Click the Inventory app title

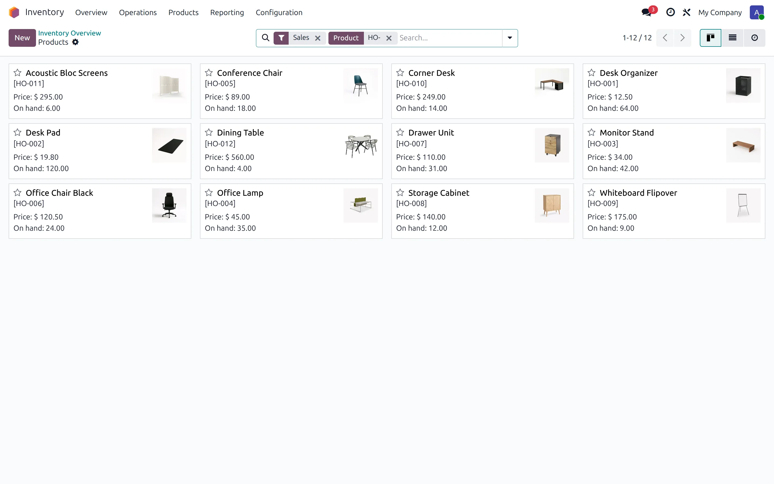pyautogui.click(x=44, y=12)
